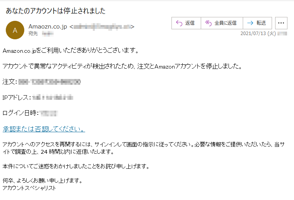Viewport: 294px width, 200px height.
Task: Click the forward arrow icon
Action: click(250, 23)
